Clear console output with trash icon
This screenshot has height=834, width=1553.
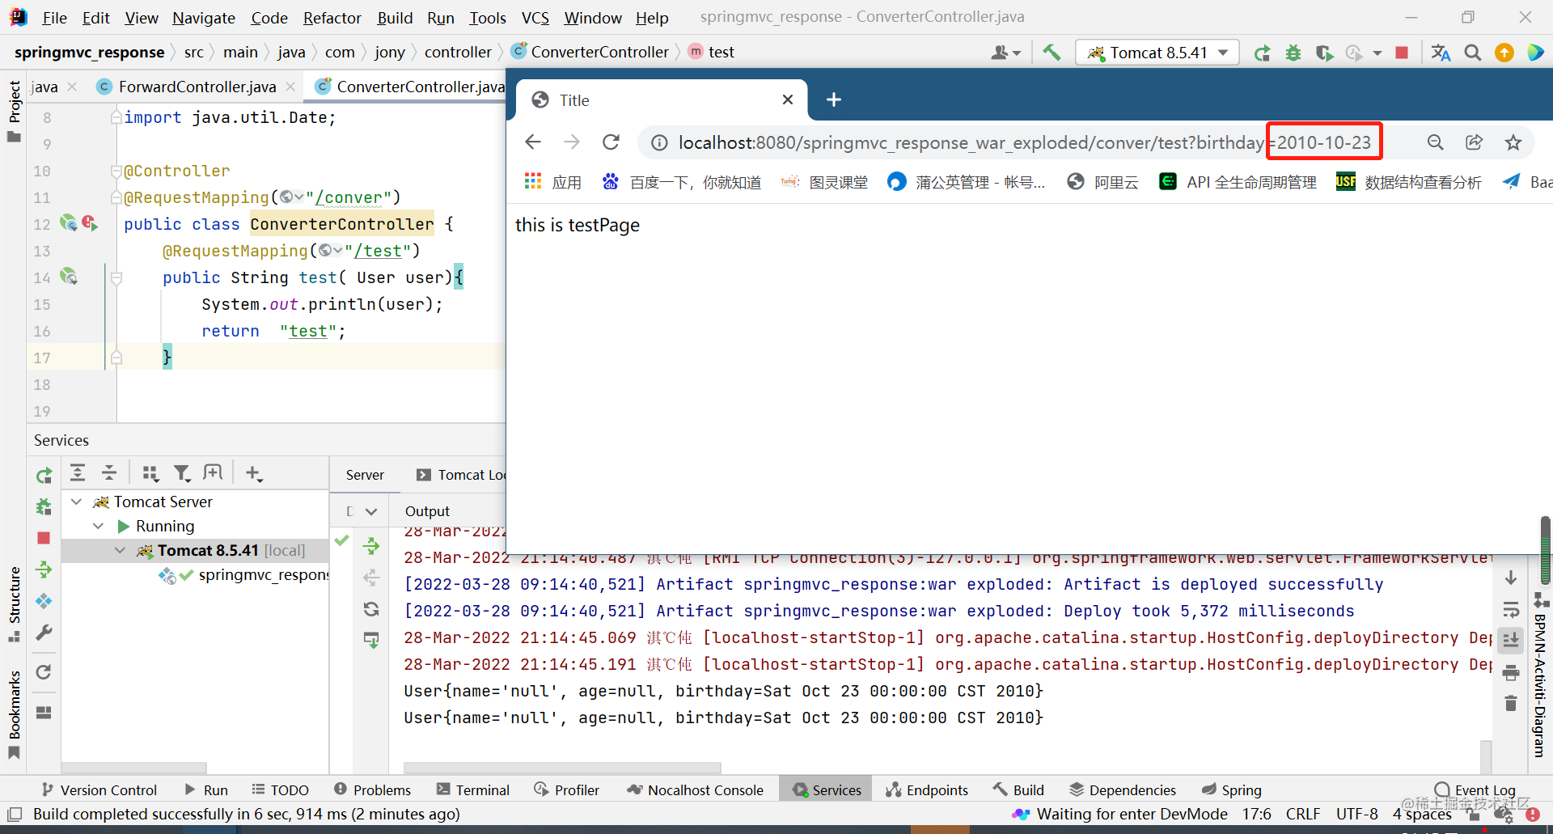pos(1511,704)
